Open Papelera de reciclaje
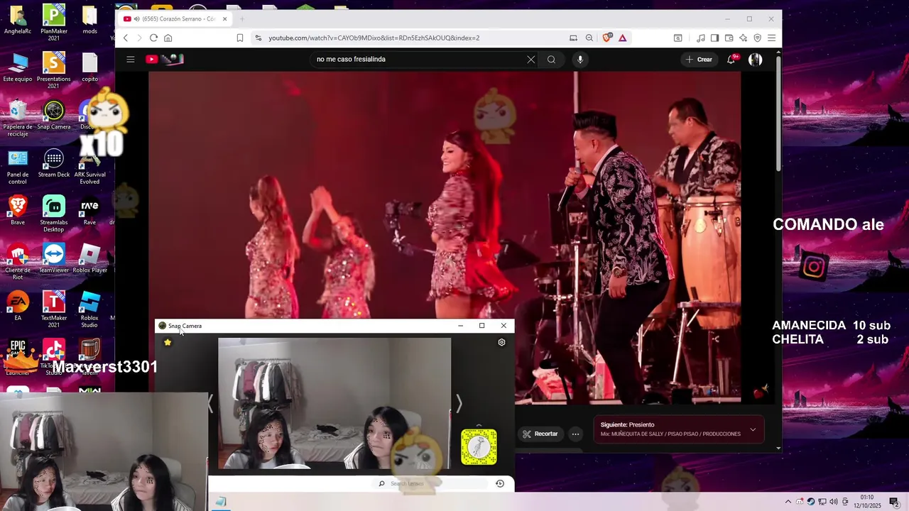This screenshot has height=511, width=909. [18, 118]
